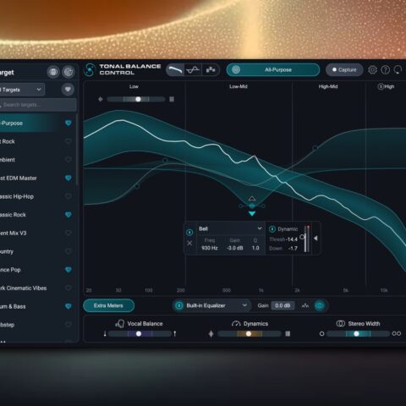Click the Tonal Balance Control logo icon
The image size is (406, 406).
point(90,69)
